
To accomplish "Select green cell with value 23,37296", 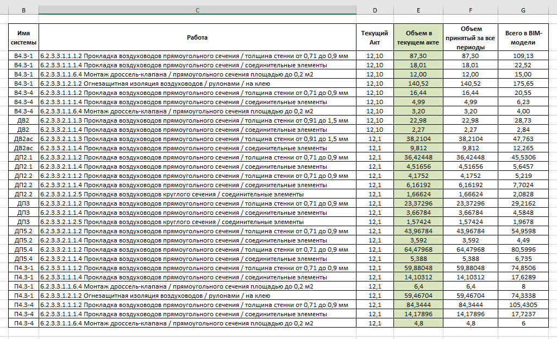I will tap(418, 203).
